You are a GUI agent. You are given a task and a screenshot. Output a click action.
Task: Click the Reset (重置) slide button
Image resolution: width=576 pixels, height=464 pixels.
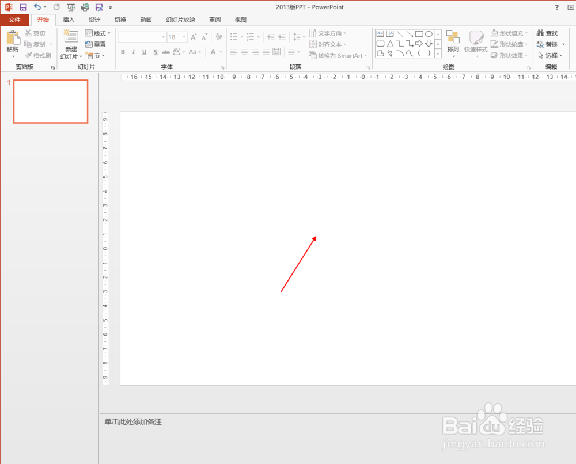95,44
